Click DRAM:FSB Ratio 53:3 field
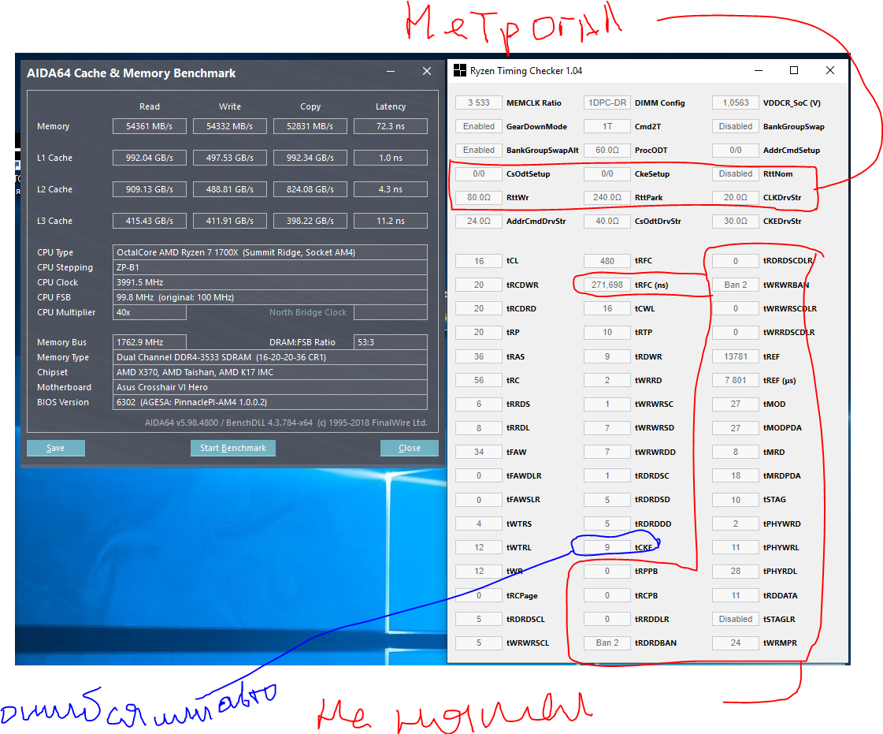The height and width of the screenshot is (734, 883). 390,342
